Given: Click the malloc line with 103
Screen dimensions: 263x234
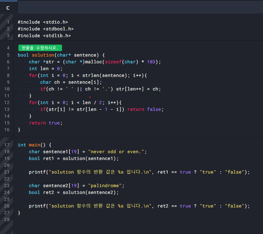Looking at the screenshot, I should (95, 62).
